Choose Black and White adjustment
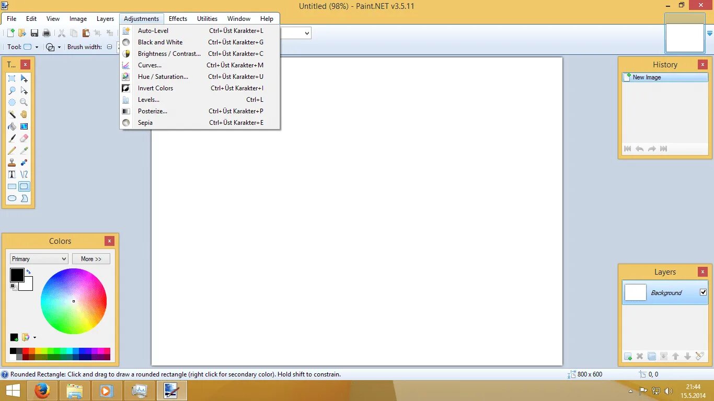 tap(200, 42)
